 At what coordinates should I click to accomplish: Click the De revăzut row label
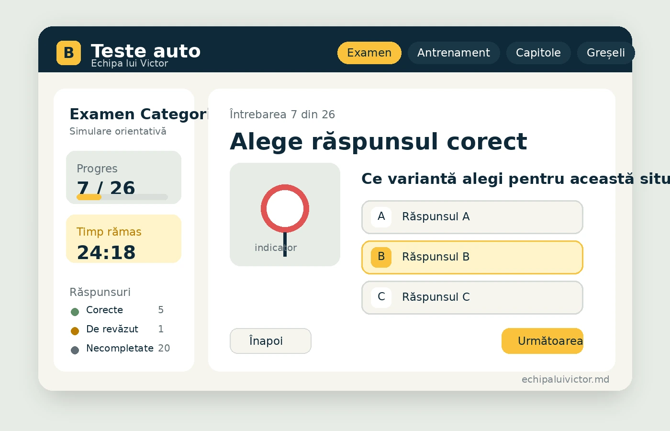click(x=112, y=329)
